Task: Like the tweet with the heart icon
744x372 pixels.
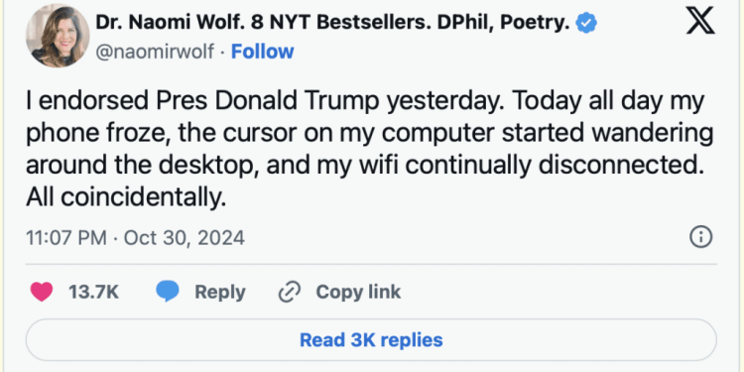Action: [x=42, y=292]
